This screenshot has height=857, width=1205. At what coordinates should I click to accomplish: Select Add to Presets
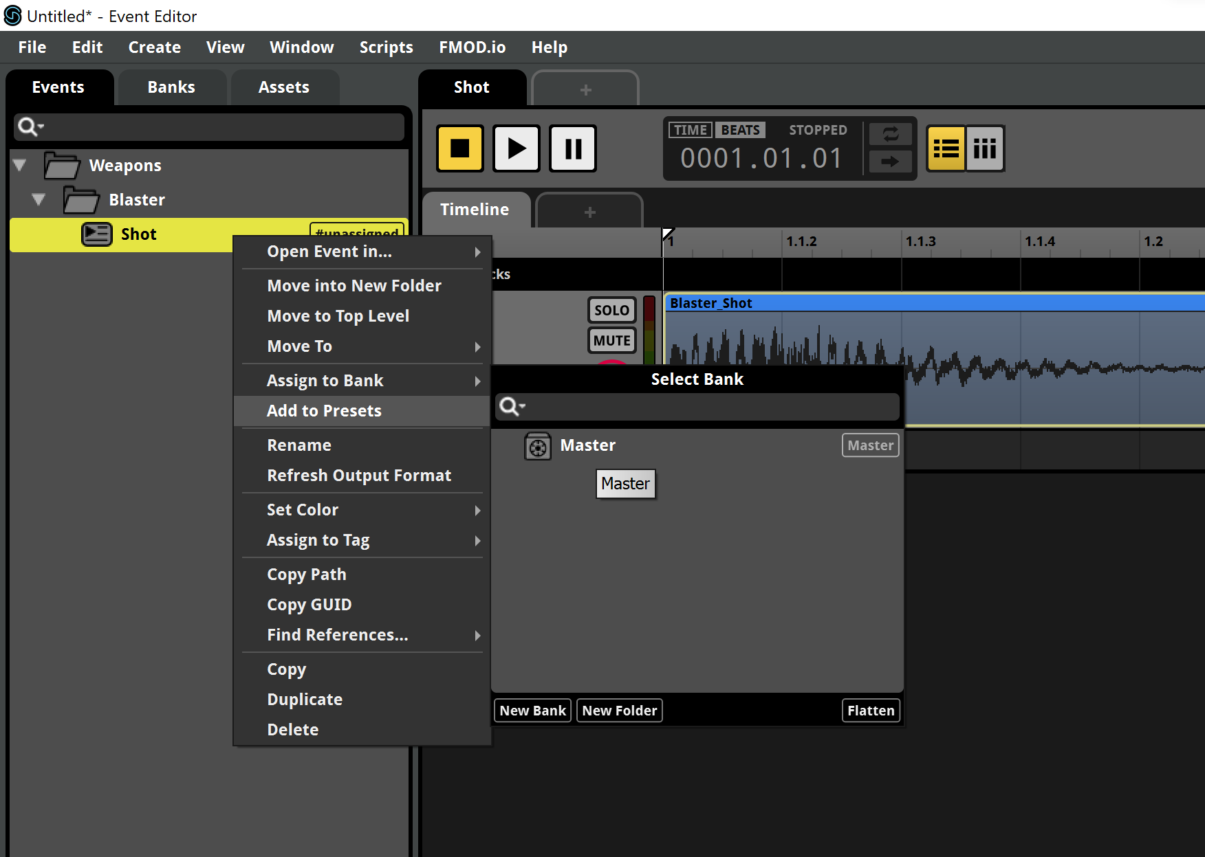(x=362, y=411)
